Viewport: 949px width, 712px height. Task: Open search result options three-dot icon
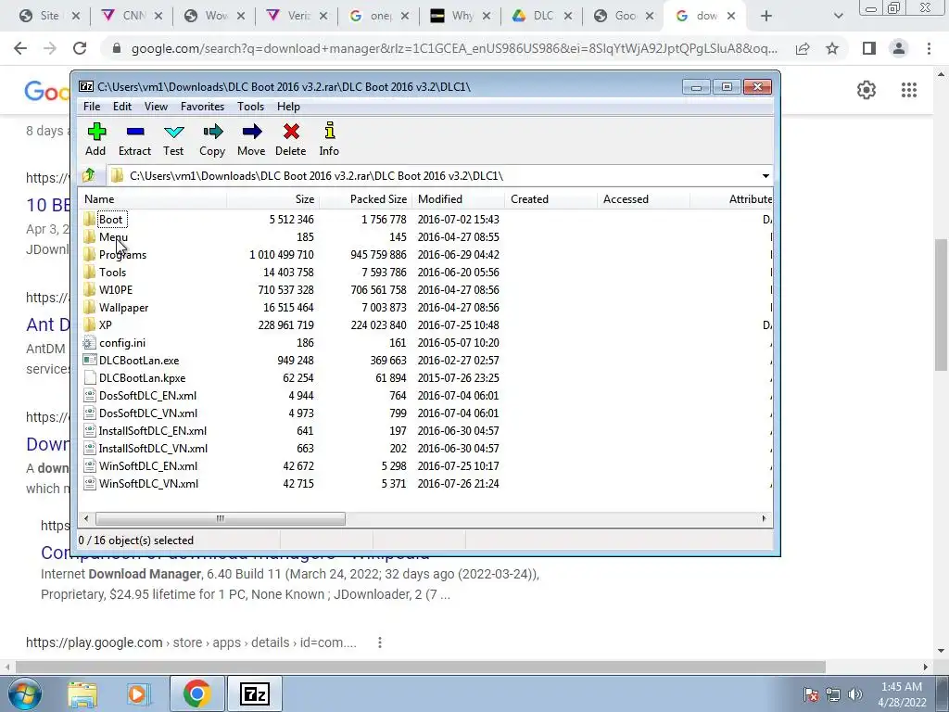coord(379,642)
